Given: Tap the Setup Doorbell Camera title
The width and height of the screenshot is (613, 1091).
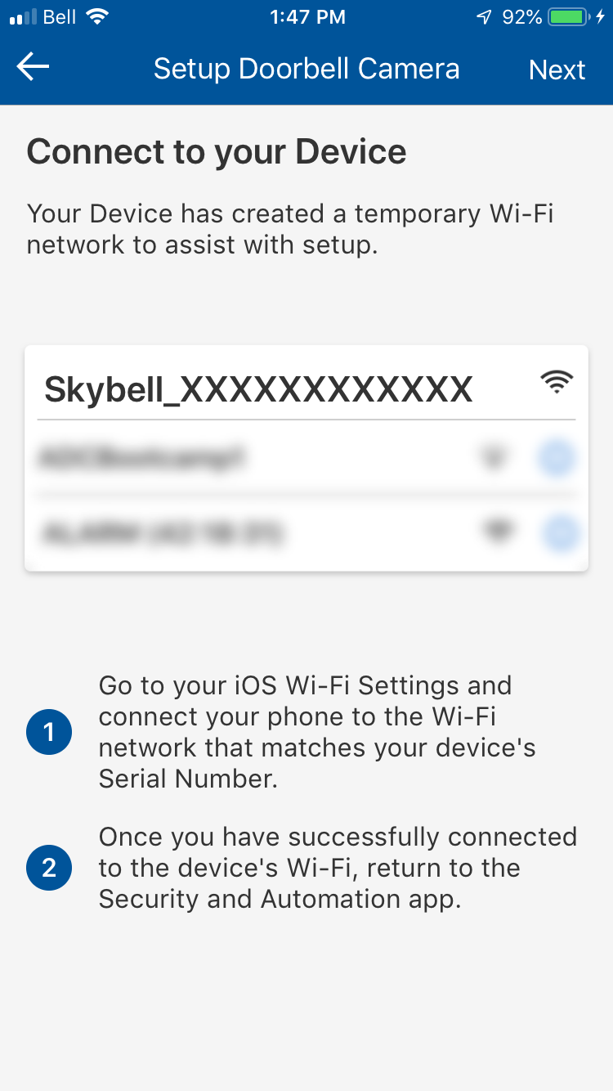Looking at the screenshot, I should 306,69.
